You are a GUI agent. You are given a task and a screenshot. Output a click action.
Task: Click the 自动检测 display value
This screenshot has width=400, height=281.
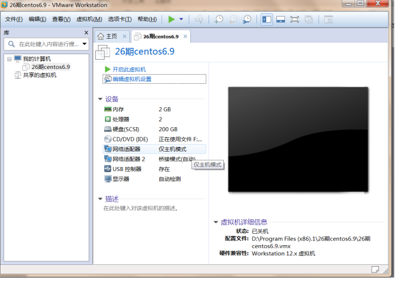coord(170,179)
